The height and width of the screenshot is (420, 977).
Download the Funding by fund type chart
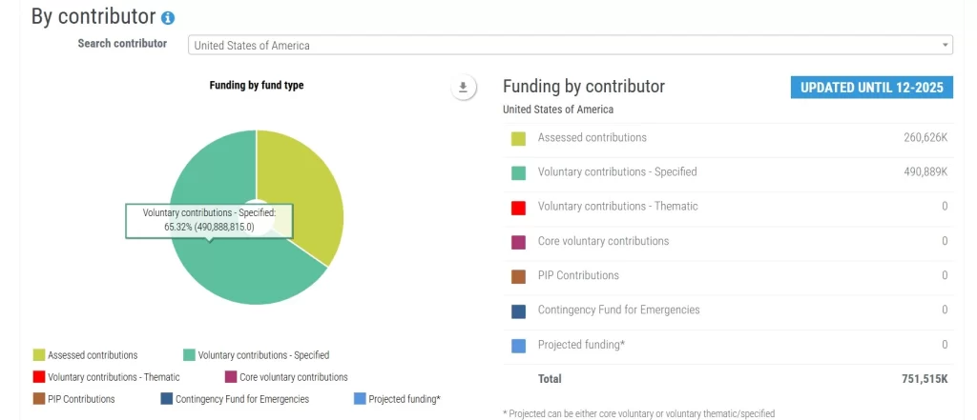[463, 88]
